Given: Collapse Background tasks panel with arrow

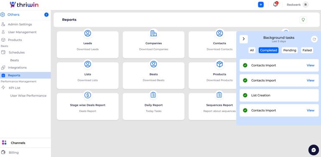Looking at the screenshot, I should [244, 39].
